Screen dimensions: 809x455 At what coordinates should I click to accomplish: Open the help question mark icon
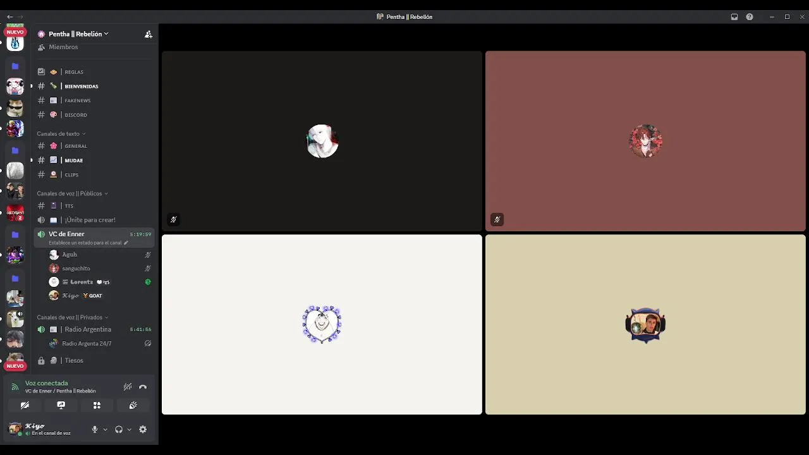750,17
